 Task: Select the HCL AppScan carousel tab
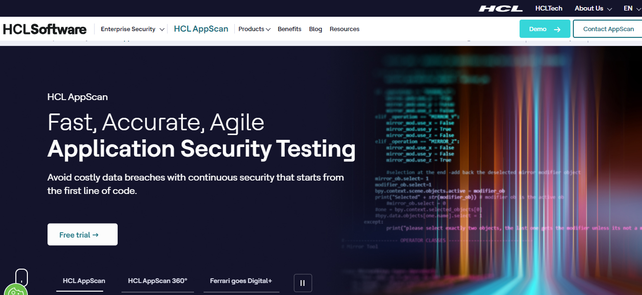coord(84,281)
